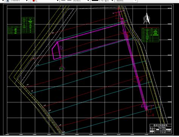
Task: Expand the color control dropdown with red swatch
Action: (58, 1)
